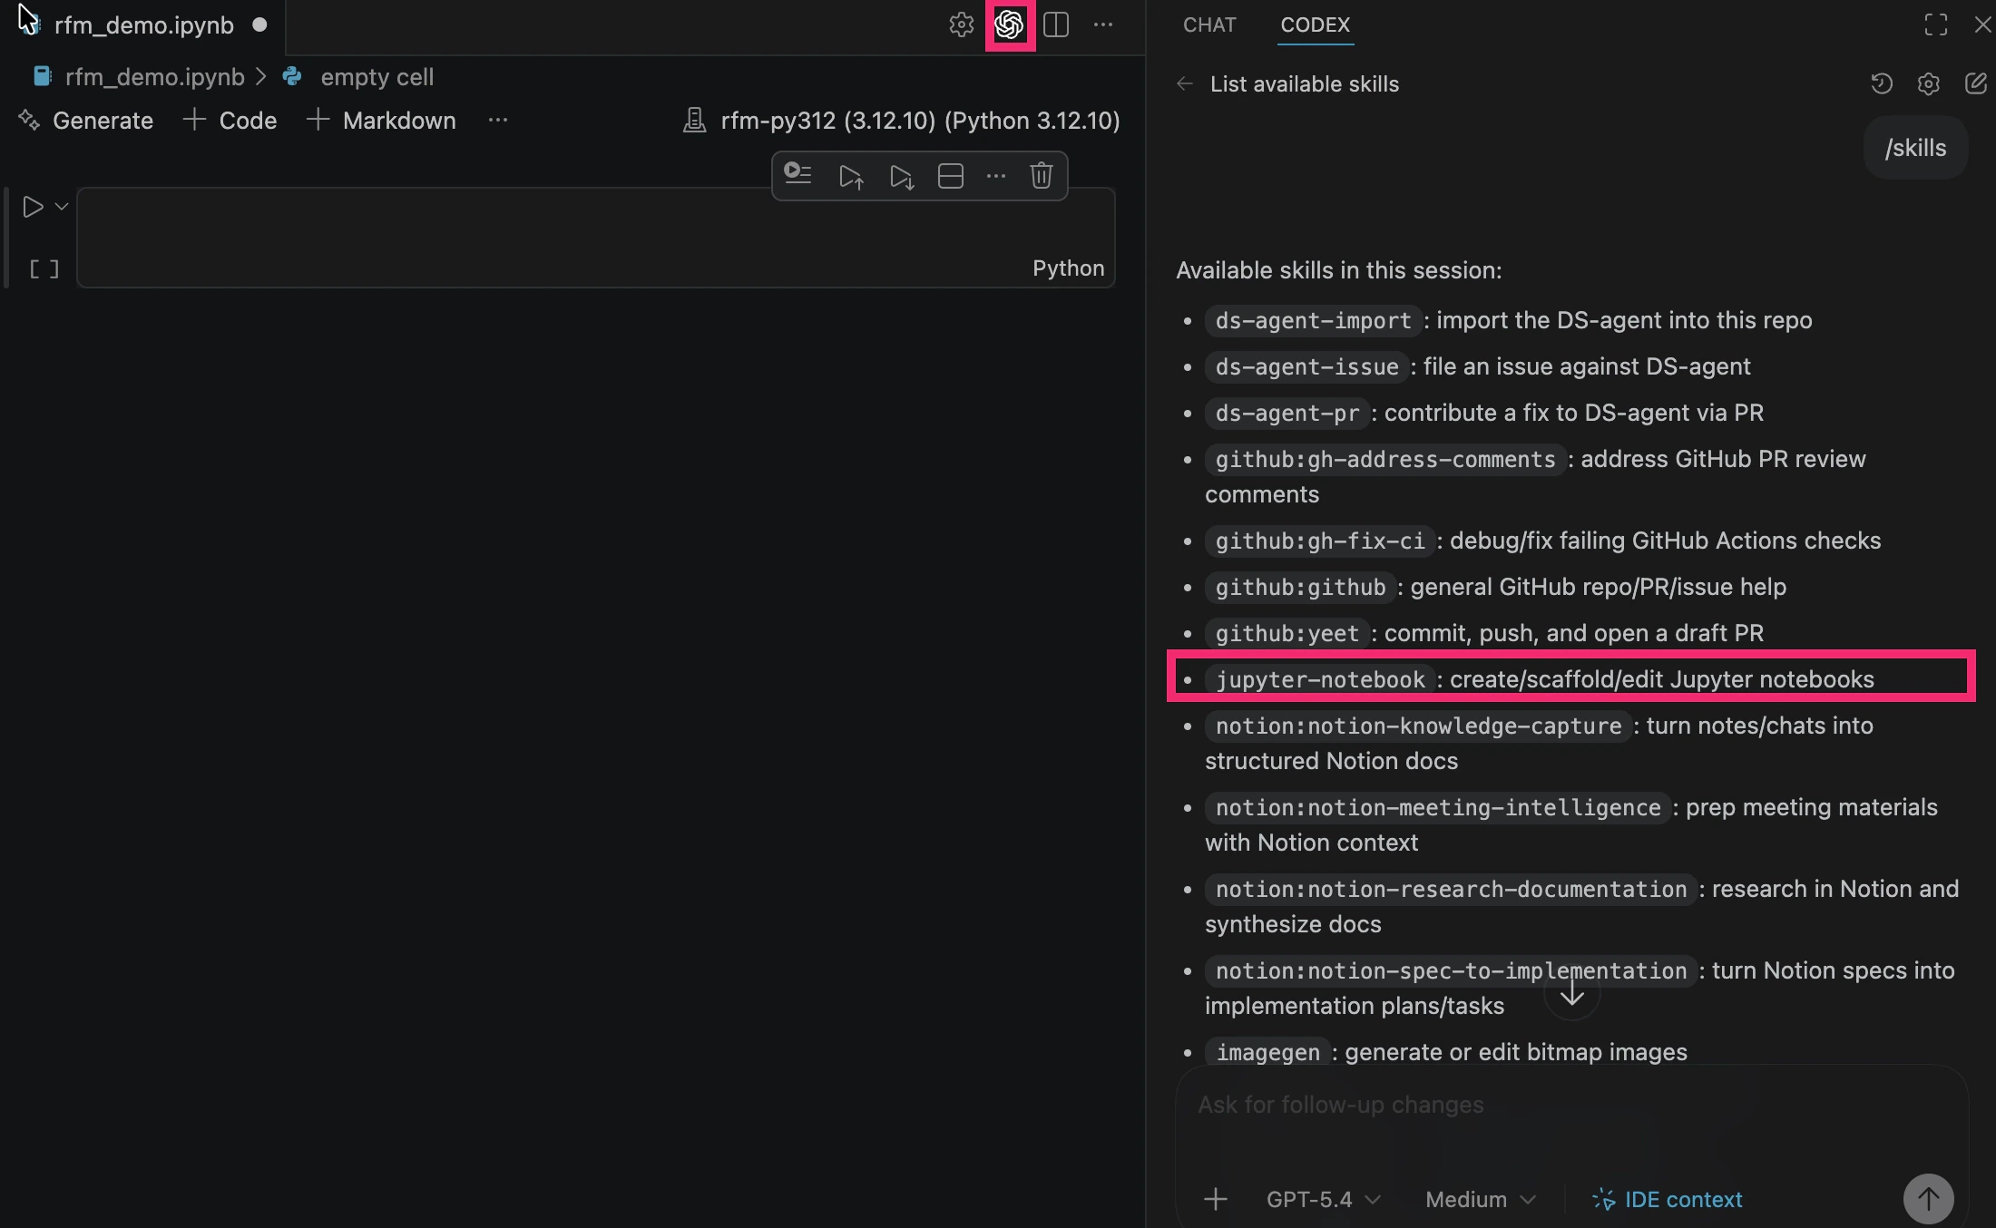The height and width of the screenshot is (1228, 1996).
Task: Expand run options chevron beside cell
Action: point(62,207)
